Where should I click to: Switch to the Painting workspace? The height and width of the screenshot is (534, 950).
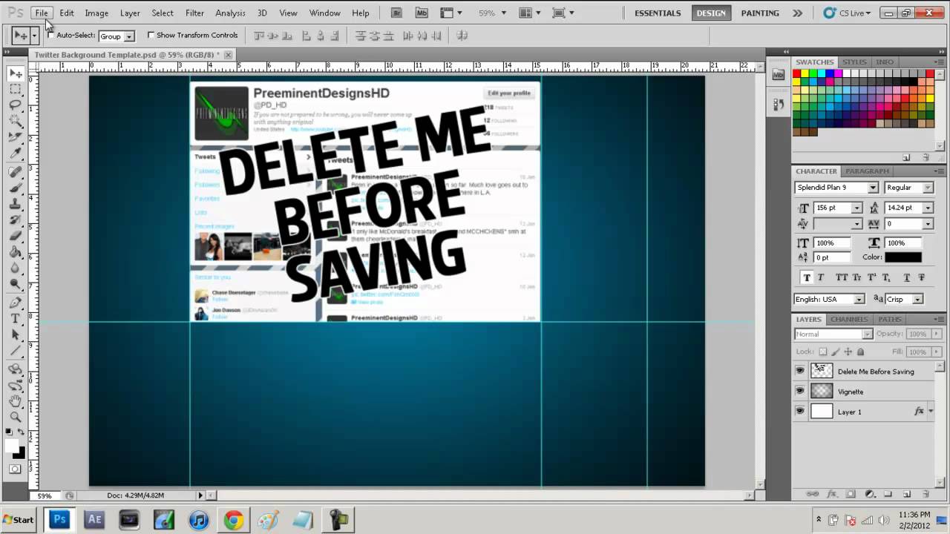760,13
